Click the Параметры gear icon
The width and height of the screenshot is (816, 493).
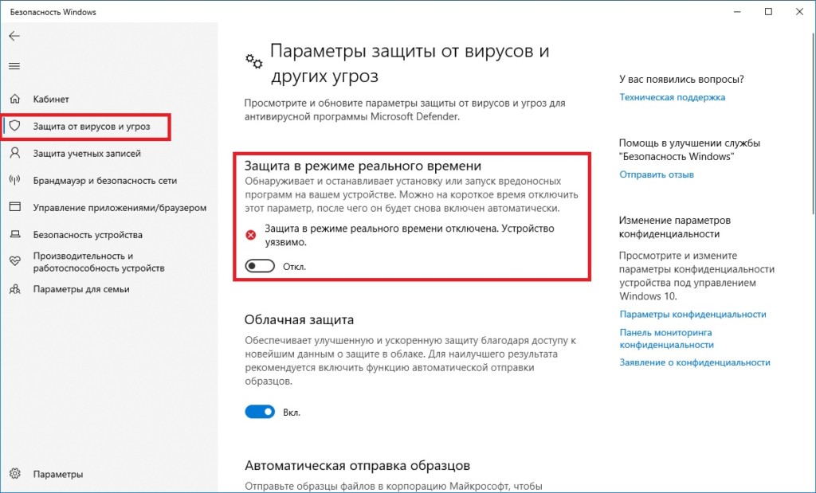click(15, 474)
